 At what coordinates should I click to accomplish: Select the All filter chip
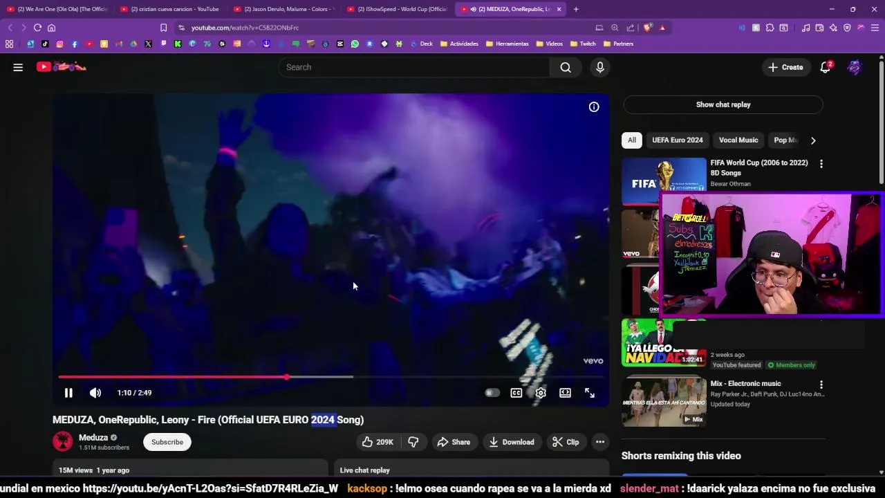(x=632, y=140)
